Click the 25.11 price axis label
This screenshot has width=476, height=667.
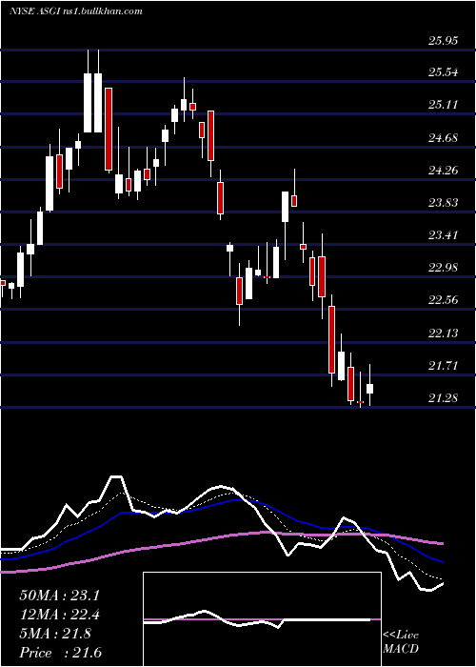coord(443,105)
